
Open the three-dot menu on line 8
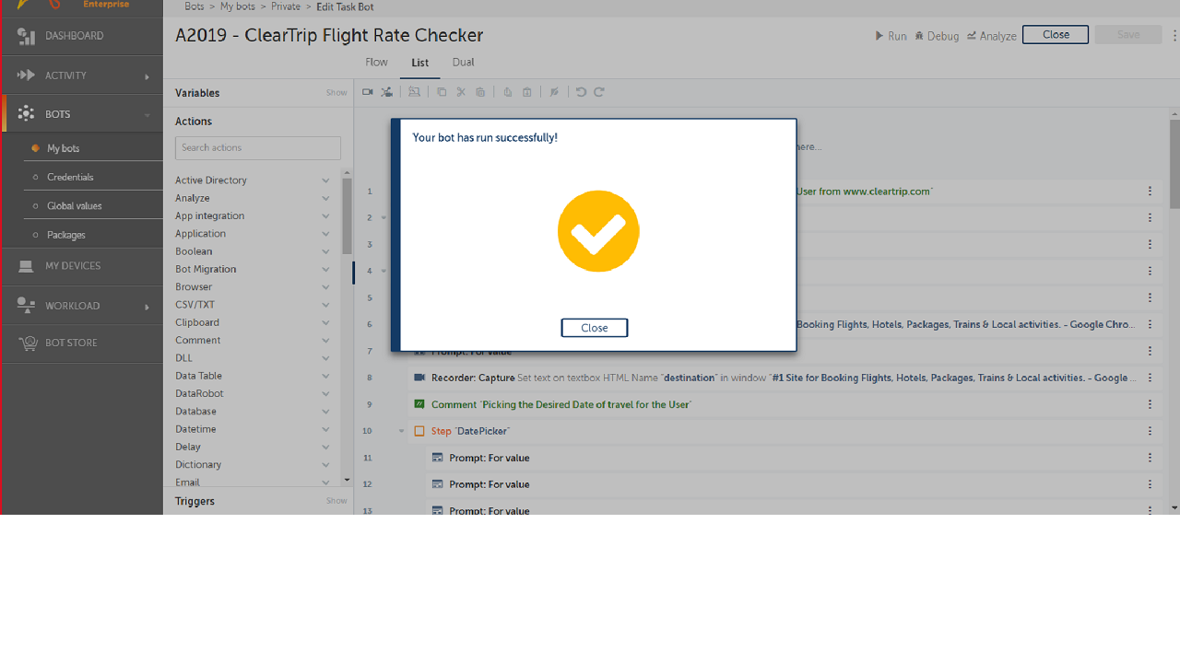point(1150,378)
